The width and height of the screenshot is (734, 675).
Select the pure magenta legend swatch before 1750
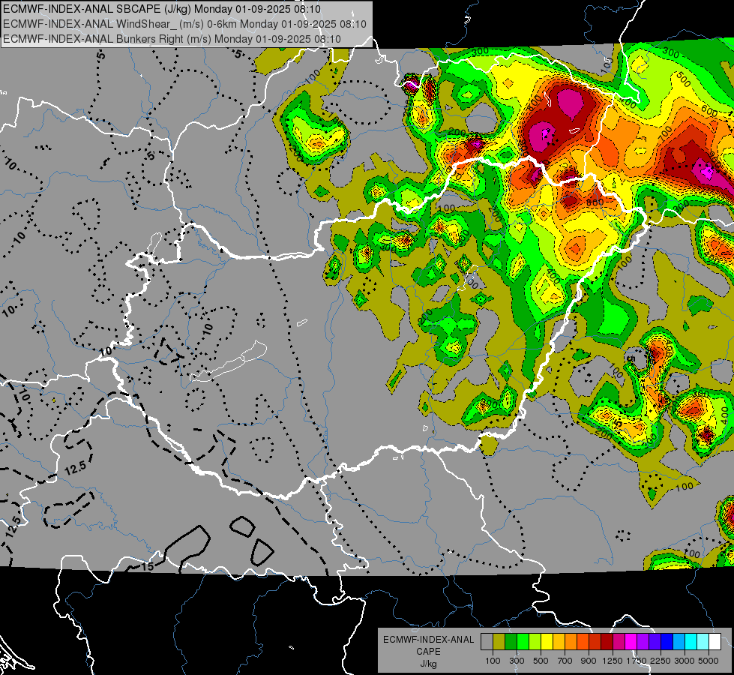point(631,642)
